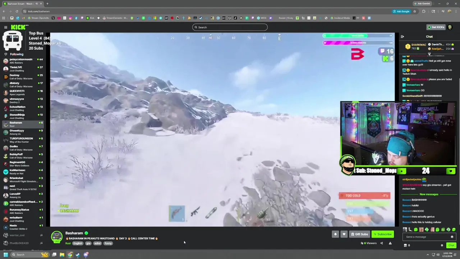Click the KICK logo
This screenshot has height=259, width=460.
click(19, 27)
